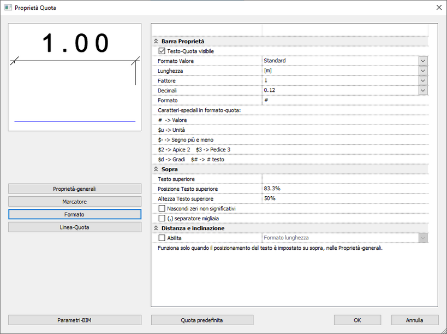Screen dimensions: 447x334
Task: Close the Proprietà Quota dialog
Action: coord(439,8)
